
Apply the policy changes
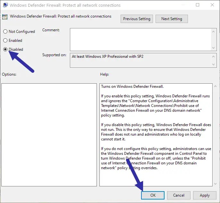[205, 195]
